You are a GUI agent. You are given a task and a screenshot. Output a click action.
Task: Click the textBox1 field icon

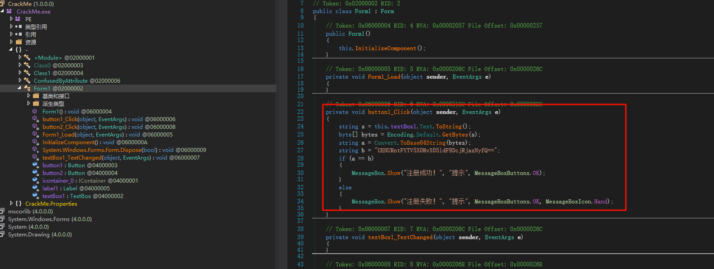pyautogui.click(x=35, y=196)
